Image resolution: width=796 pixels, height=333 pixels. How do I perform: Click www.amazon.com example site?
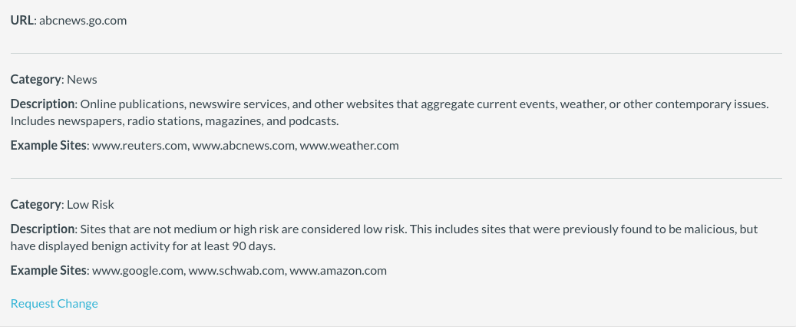pyautogui.click(x=338, y=270)
